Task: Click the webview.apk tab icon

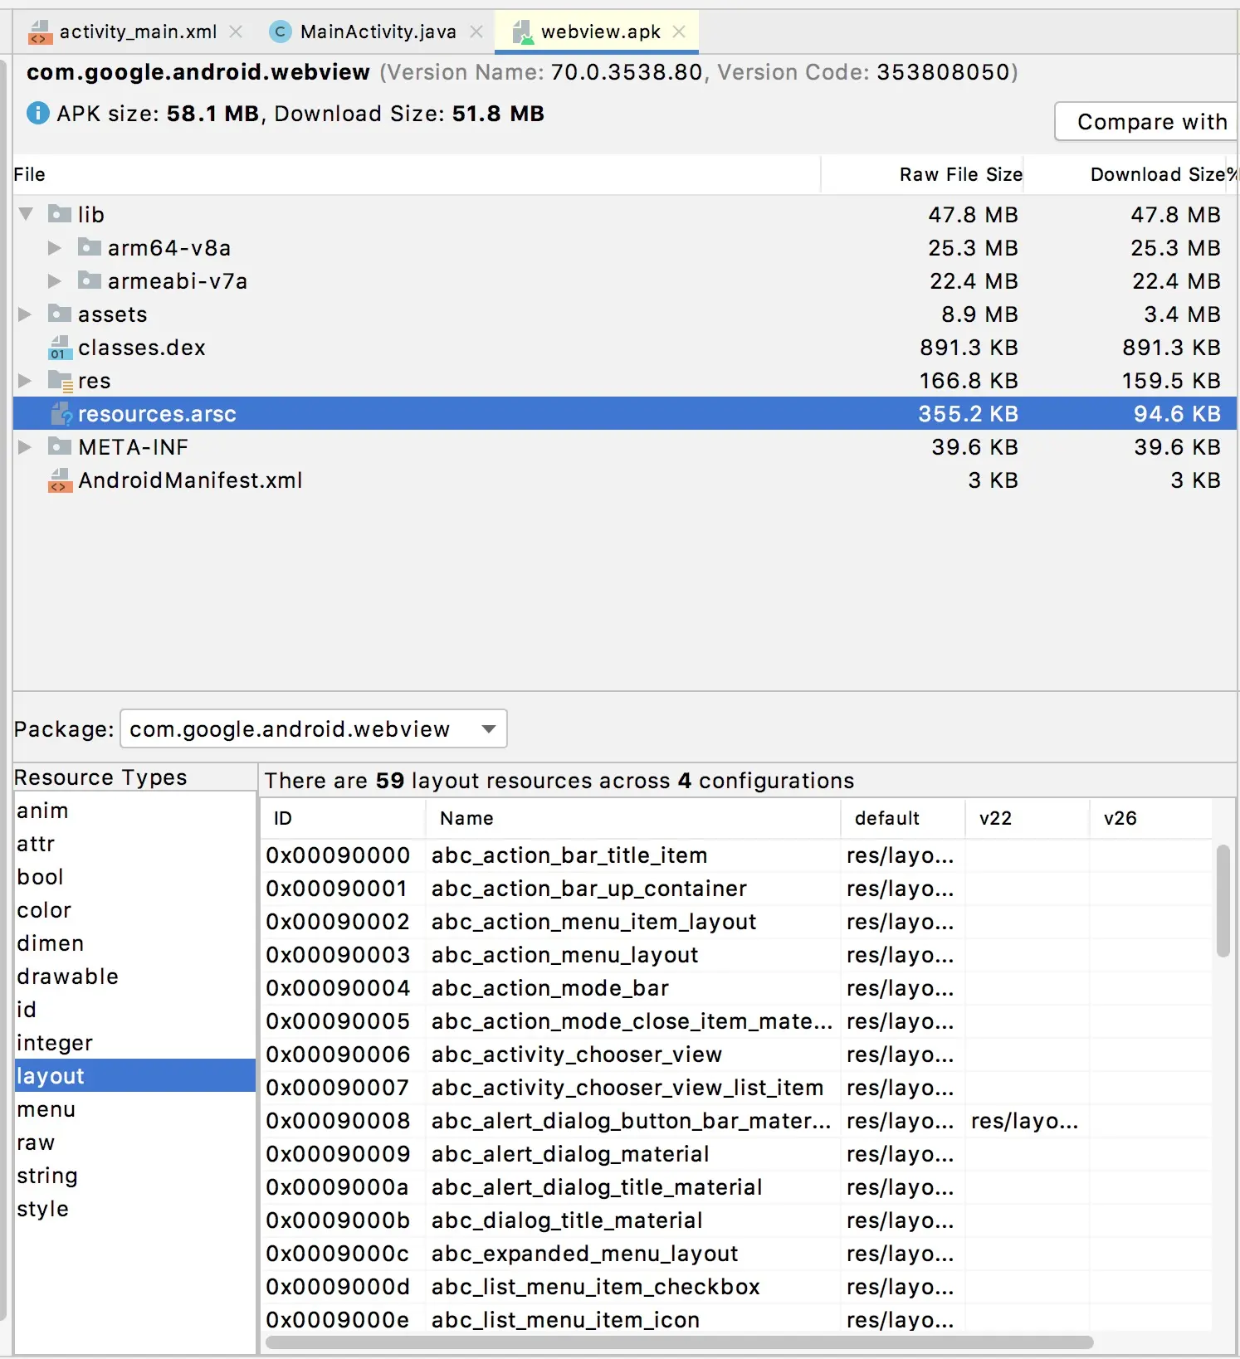Action: 523,32
